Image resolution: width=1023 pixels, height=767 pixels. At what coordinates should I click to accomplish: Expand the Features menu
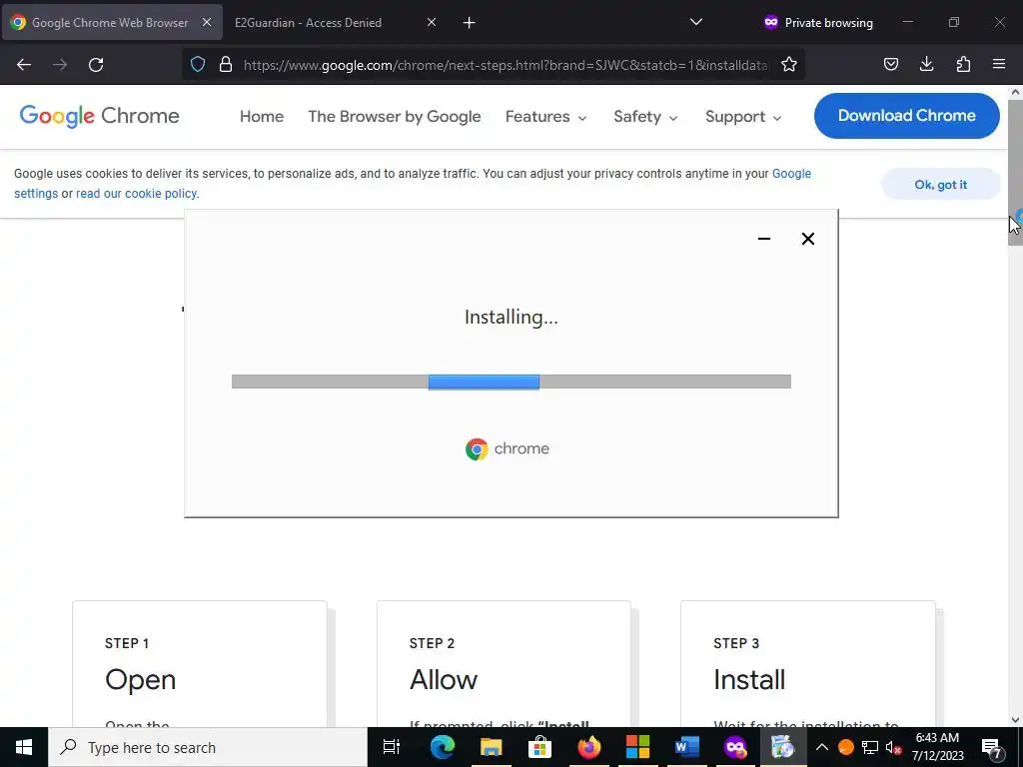pyautogui.click(x=546, y=117)
